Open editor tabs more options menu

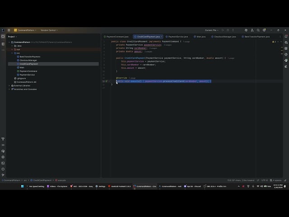280,37
